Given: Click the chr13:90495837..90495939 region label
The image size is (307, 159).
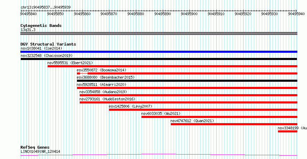Looking at the screenshot, I should click(x=46, y=8).
